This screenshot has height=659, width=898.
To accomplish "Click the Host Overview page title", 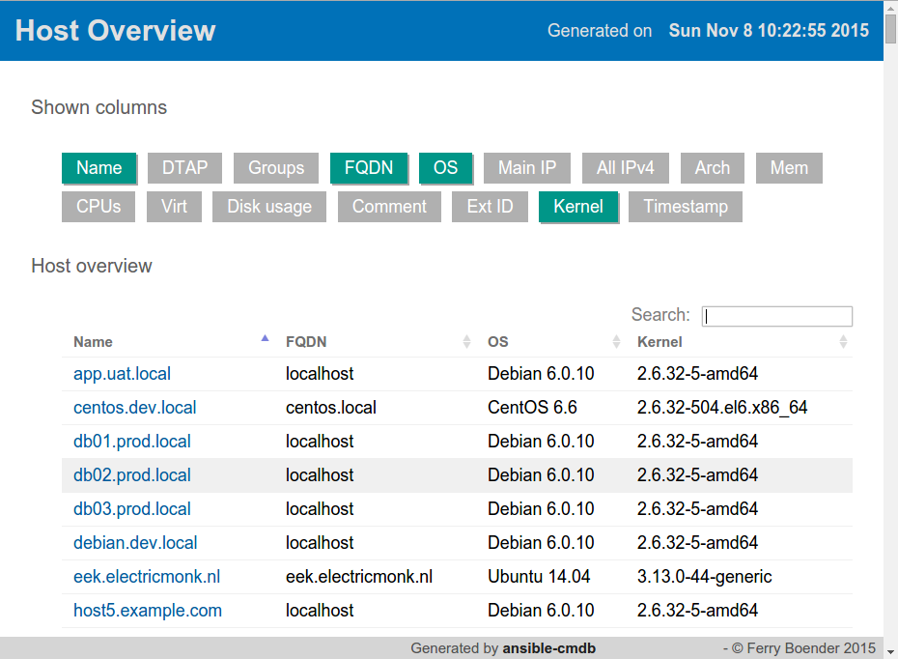I will [115, 30].
